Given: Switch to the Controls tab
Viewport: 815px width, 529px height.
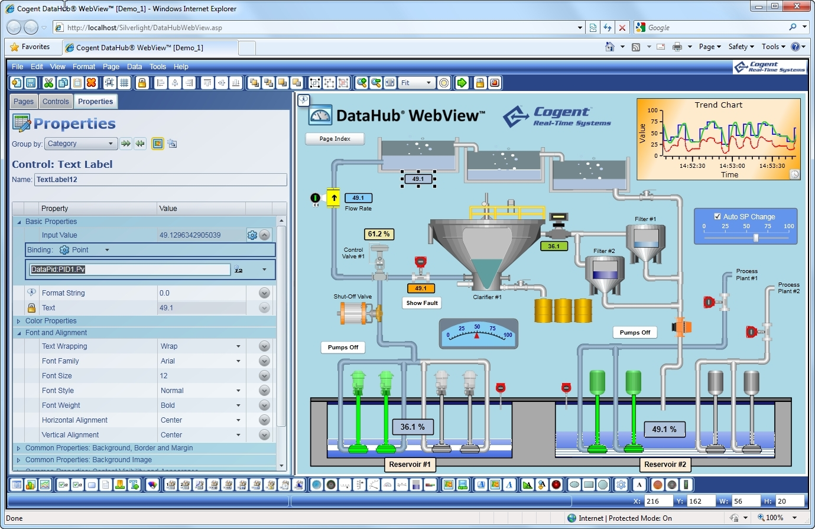Looking at the screenshot, I should pyautogui.click(x=56, y=102).
